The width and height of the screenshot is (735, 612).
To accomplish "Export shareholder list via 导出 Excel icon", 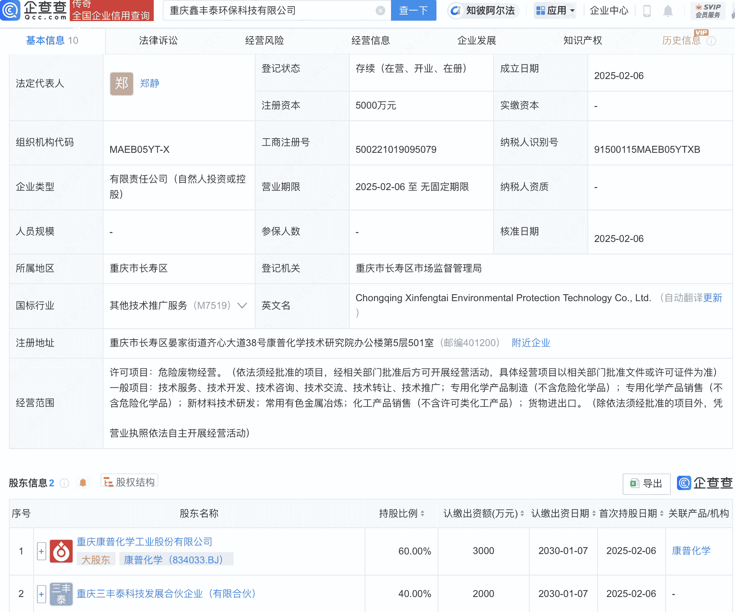I will [646, 484].
